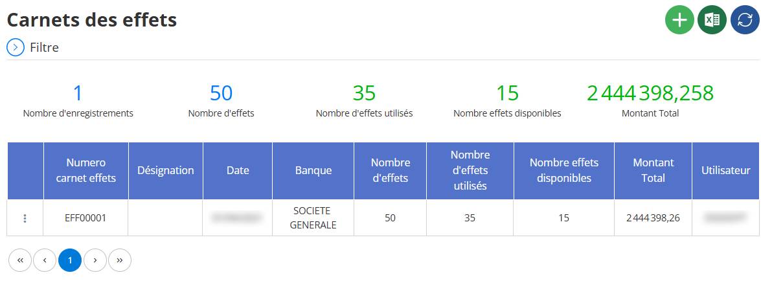Viewport: 761px width, 299px height.
Task: Refresh the list with the blue reload icon
Action: pos(745,20)
